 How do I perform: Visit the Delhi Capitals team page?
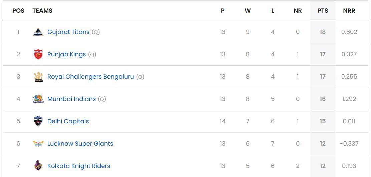(x=68, y=121)
